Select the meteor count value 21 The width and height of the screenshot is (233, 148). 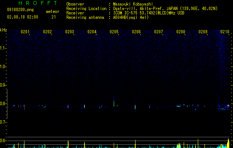[x=54, y=17]
